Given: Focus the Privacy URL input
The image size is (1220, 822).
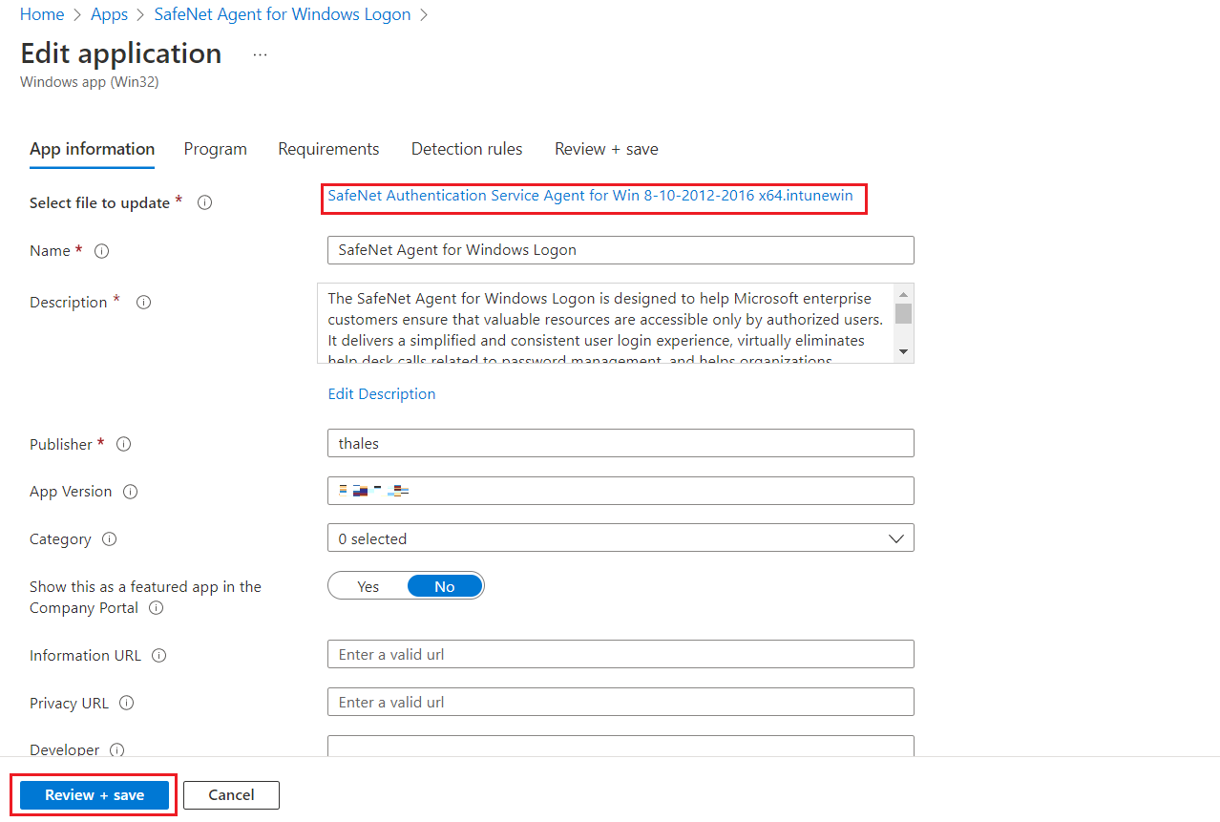Looking at the screenshot, I should click(621, 702).
